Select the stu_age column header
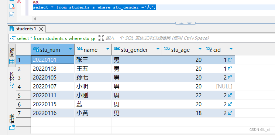 point(183,50)
